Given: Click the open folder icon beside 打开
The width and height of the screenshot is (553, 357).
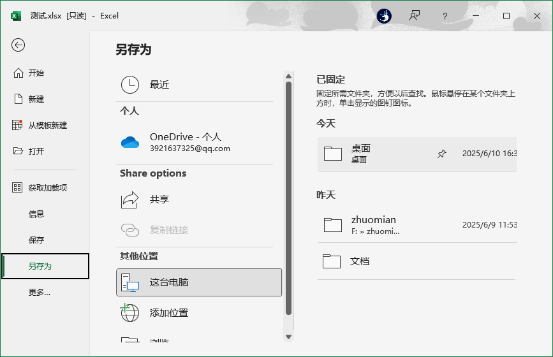Looking at the screenshot, I should coord(18,151).
